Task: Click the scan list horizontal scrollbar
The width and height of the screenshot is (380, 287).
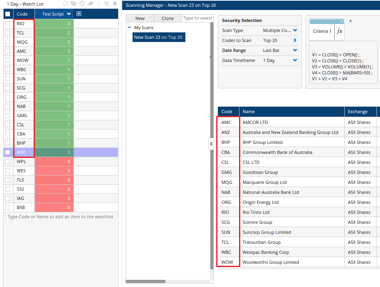Action: pyautogui.click(x=145, y=281)
